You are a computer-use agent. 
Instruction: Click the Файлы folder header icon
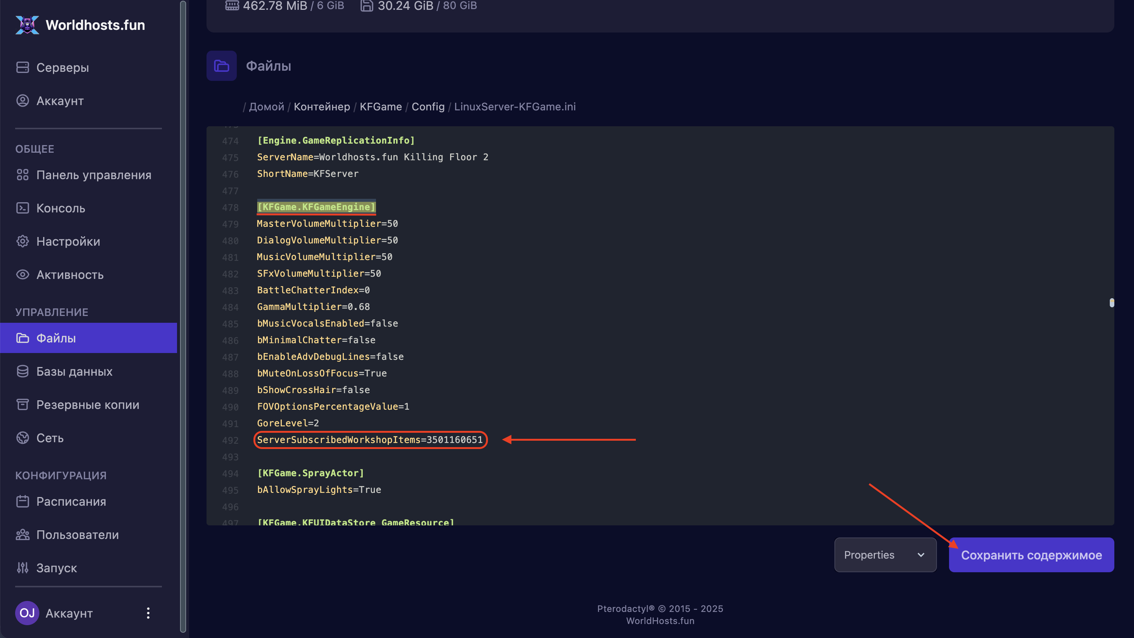[x=221, y=66]
